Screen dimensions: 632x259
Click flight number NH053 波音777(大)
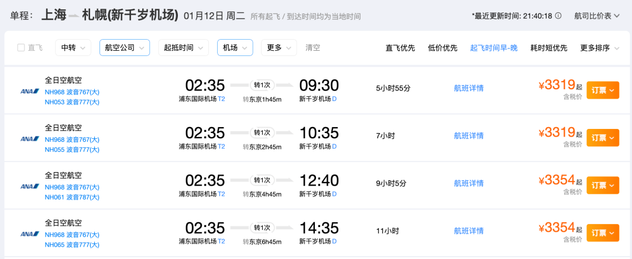pos(72,102)
